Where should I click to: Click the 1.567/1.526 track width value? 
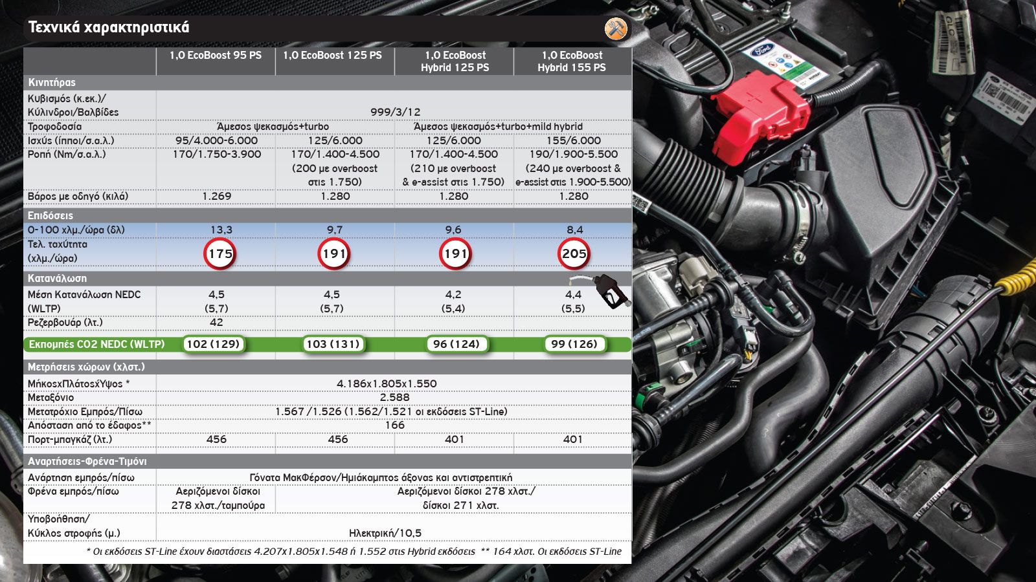[x=391, y=411]
